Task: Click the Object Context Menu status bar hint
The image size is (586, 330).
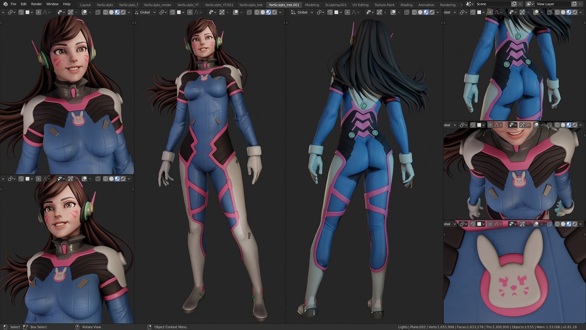Action: pyautogui.click(x=170, y=327)
